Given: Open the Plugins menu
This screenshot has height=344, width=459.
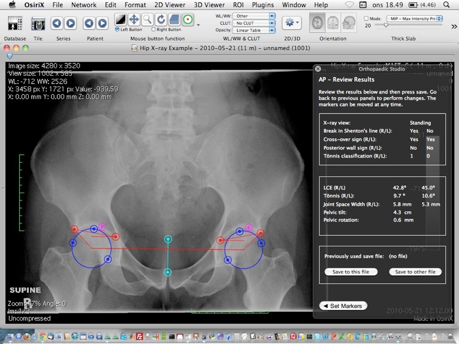Looking at the screenshot, I should click(x=263, y=5).
